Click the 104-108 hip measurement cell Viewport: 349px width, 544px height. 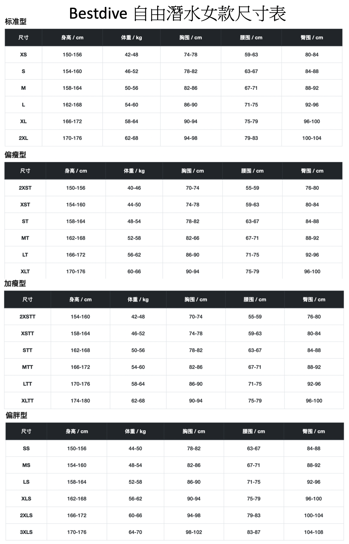314,532
